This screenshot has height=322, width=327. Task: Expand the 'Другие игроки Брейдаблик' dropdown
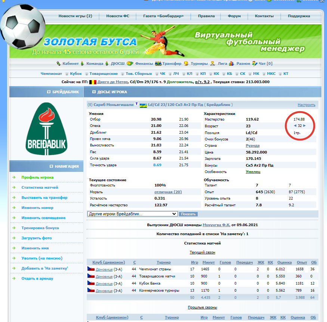(x=132, y=214)
